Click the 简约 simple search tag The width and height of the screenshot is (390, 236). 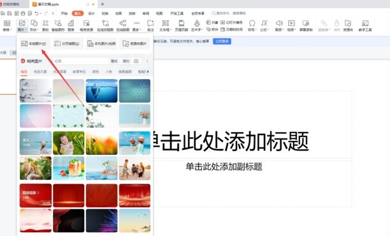(x=126, y=61)
